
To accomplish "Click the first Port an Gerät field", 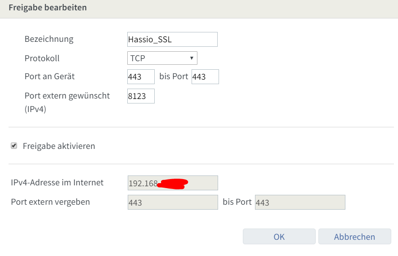I will 141,77.
